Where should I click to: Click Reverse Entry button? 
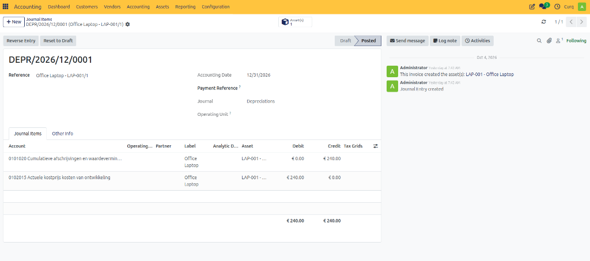[21, 40]
